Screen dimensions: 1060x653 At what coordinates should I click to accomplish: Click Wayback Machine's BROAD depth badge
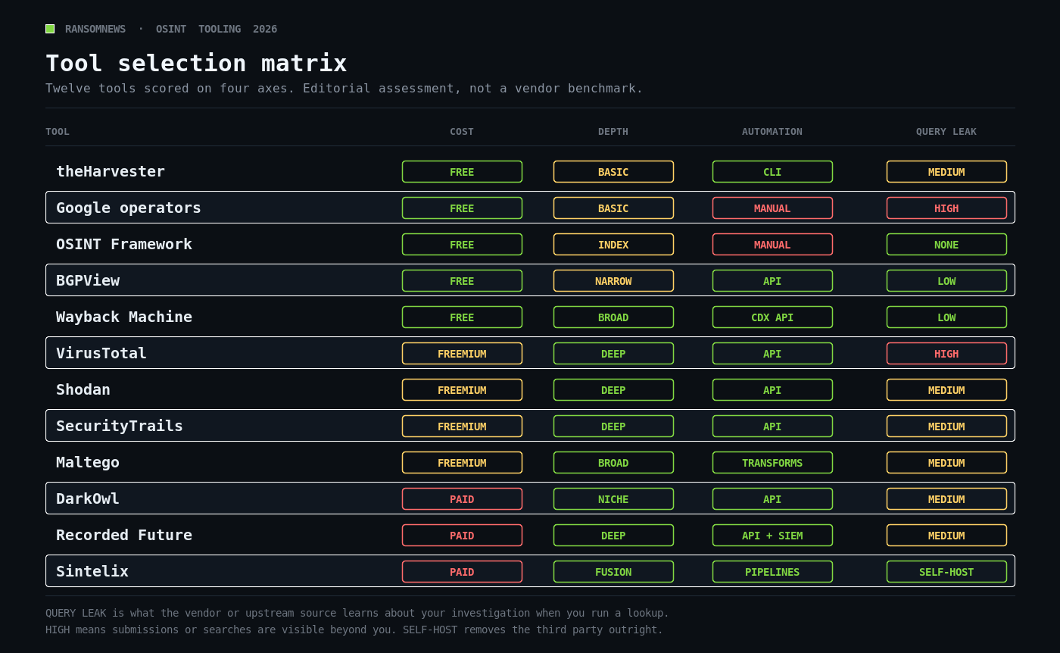click(613, 317)
